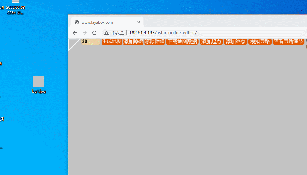Click the address bar showing 182.61.4.195
Screen dimensions: 307x175
click(x=163, y=33)
